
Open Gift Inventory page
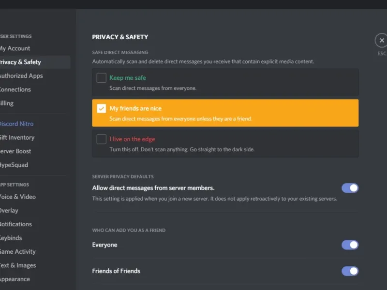[x=17, y=137]
